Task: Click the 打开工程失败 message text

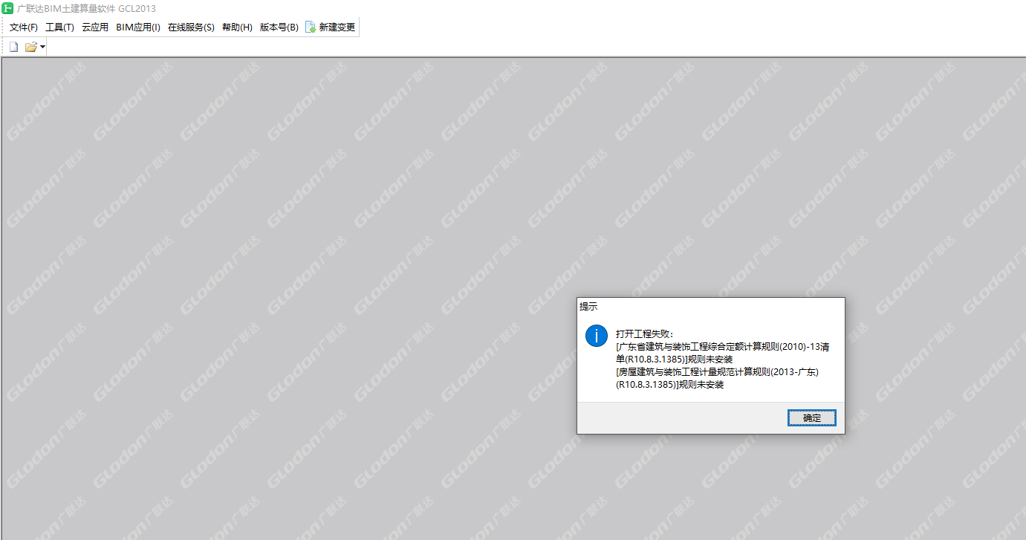Action: click(x=643, y=334)
